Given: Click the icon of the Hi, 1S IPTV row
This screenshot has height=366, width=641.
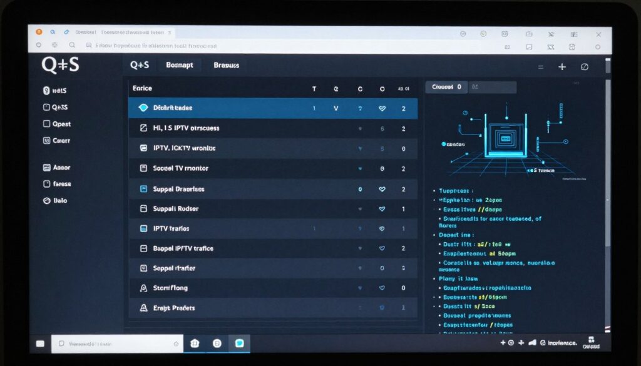Looking at the screenshot, I should [143, 128].
